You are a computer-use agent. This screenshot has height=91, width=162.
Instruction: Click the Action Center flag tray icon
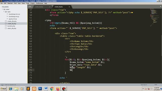coord(146,89)
